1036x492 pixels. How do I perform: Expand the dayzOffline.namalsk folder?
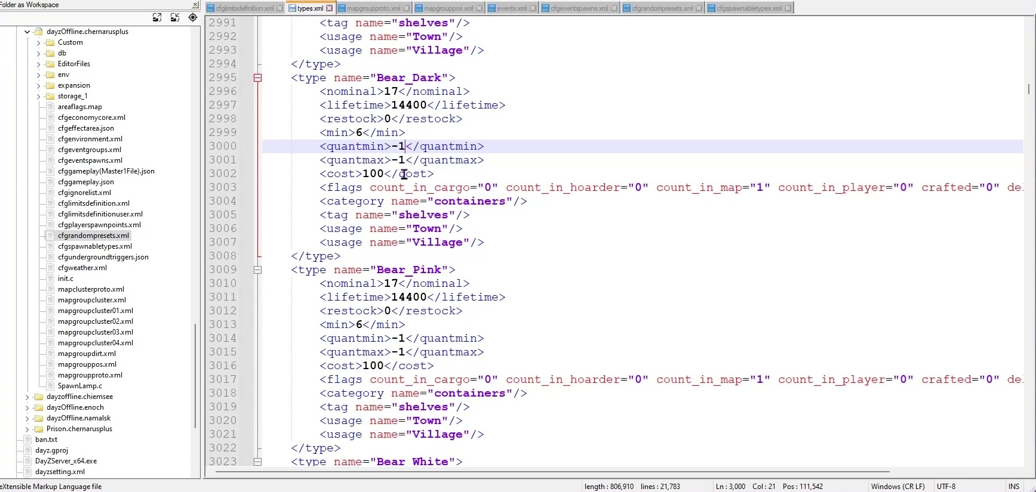(27, 418)
